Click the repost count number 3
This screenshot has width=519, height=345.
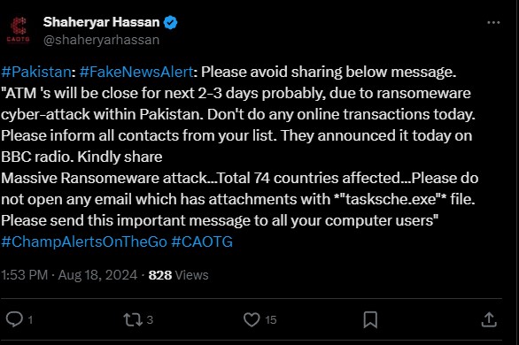150,320
